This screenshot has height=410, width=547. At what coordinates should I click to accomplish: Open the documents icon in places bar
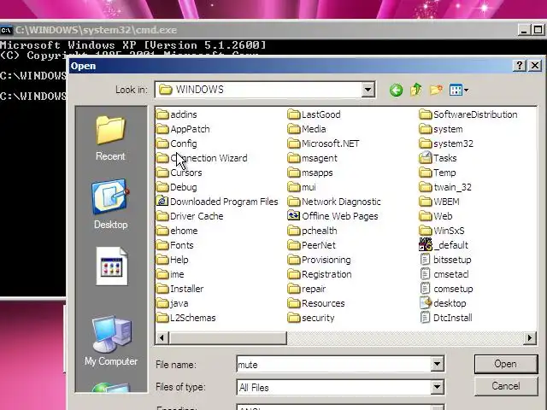tap(112, 266)
